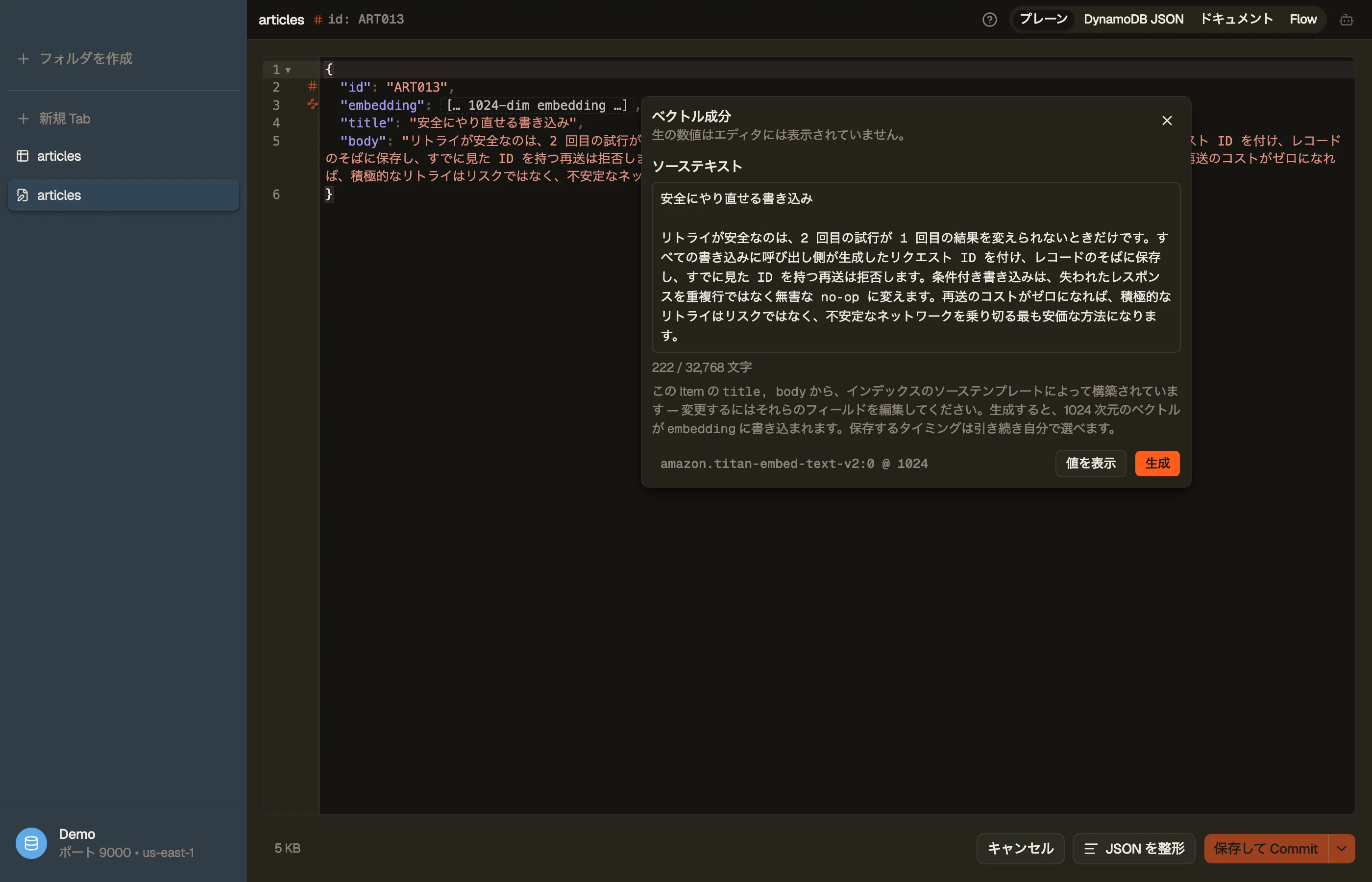Click the 値を表示 button
This screenshot has width=1372, height=882.
1090,464
